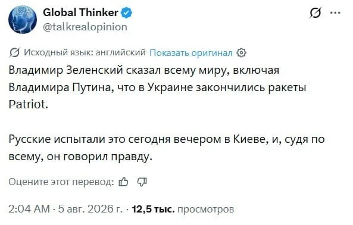Image resolution: width=353 pixels, height=225 pixels.
Task: Click the blue verified badge checkmark
Action: (127, 12)
